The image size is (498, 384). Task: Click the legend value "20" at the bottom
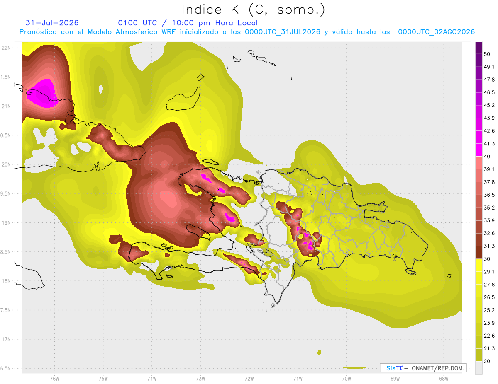488,361
